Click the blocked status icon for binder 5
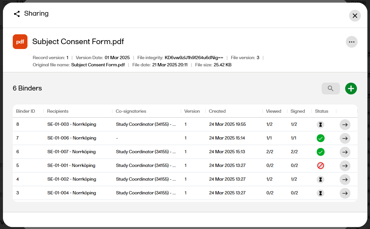370x229 pixels. tap(320, 166)
